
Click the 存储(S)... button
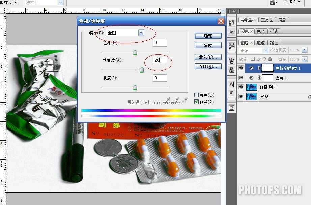[208, 67]
